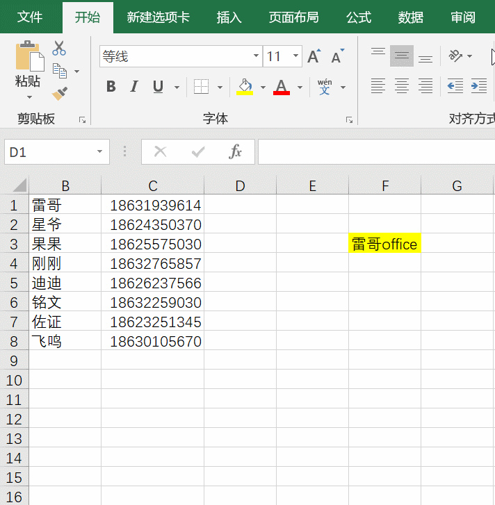The width and height of the screenshot is (495, 505).
Task: Select row 3 header
Action: tap(14, 244)
